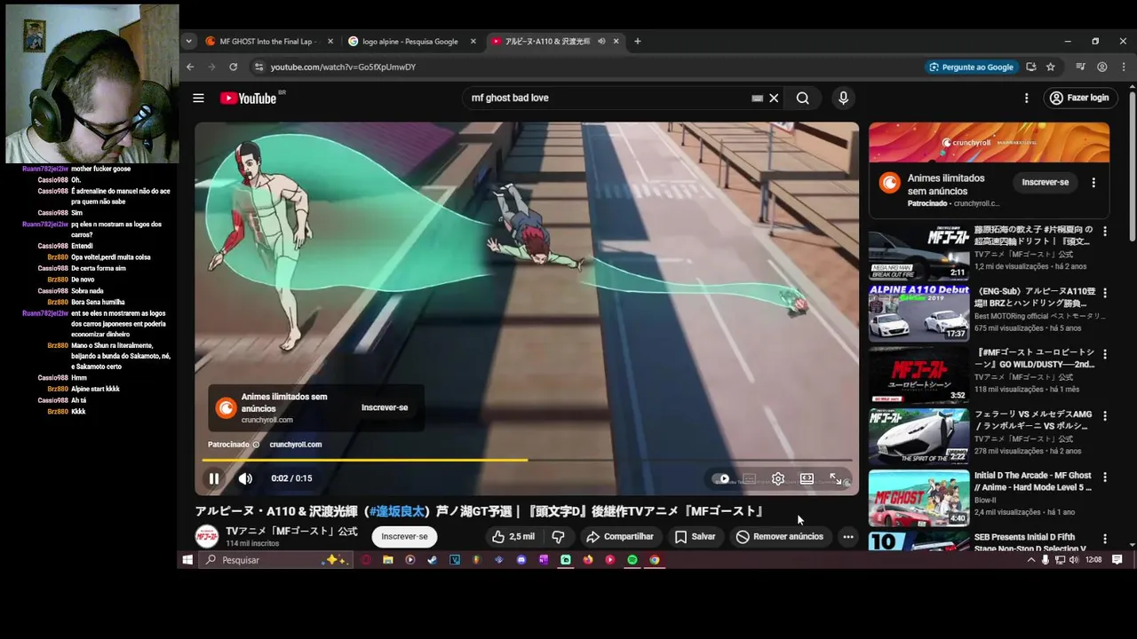Enter fullscreen mode in player

(836, 478)
